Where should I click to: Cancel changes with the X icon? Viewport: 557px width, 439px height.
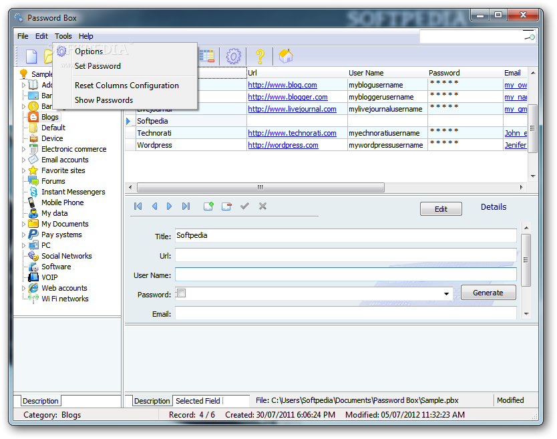262,206
